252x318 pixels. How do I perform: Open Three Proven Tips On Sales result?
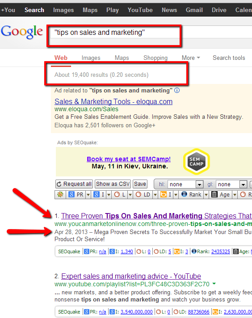pos(156,216)
